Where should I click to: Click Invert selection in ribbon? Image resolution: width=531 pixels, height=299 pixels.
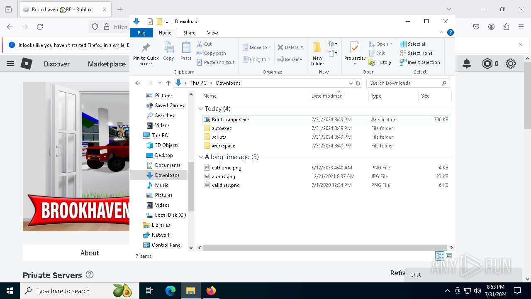click(x=420, y=62)
